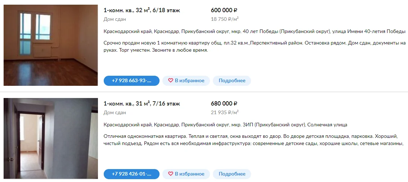Open the listing title for 32 м², 6/18 этаж
The image size is (408, 182).
[142, 10]
